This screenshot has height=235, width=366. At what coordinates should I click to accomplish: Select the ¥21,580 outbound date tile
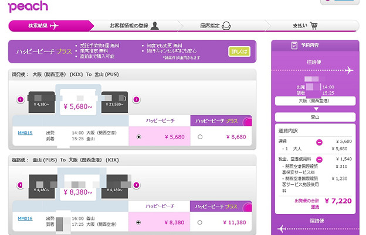point(114,102)
